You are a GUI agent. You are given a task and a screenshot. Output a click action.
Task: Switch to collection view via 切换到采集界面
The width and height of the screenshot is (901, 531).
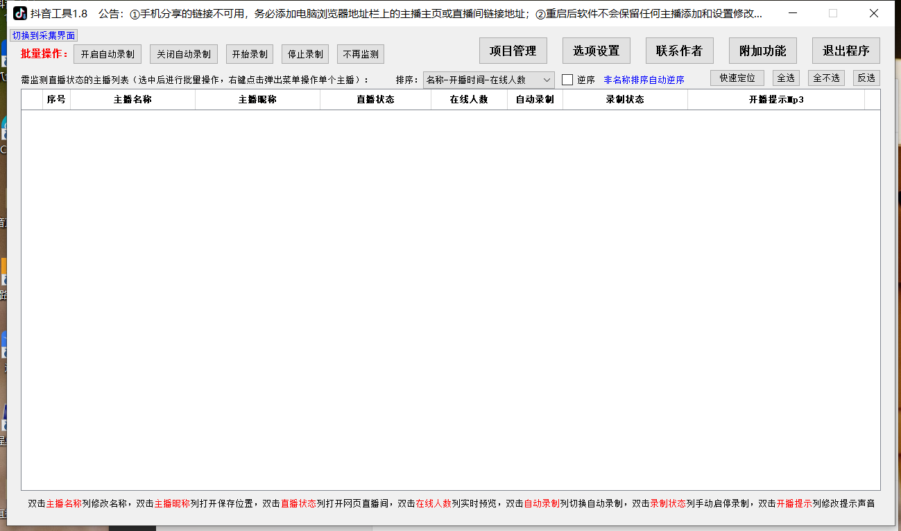click(x=44, y=35)
